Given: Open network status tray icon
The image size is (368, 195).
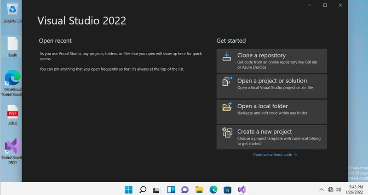Looking at the screenshot, I should 331,189.
